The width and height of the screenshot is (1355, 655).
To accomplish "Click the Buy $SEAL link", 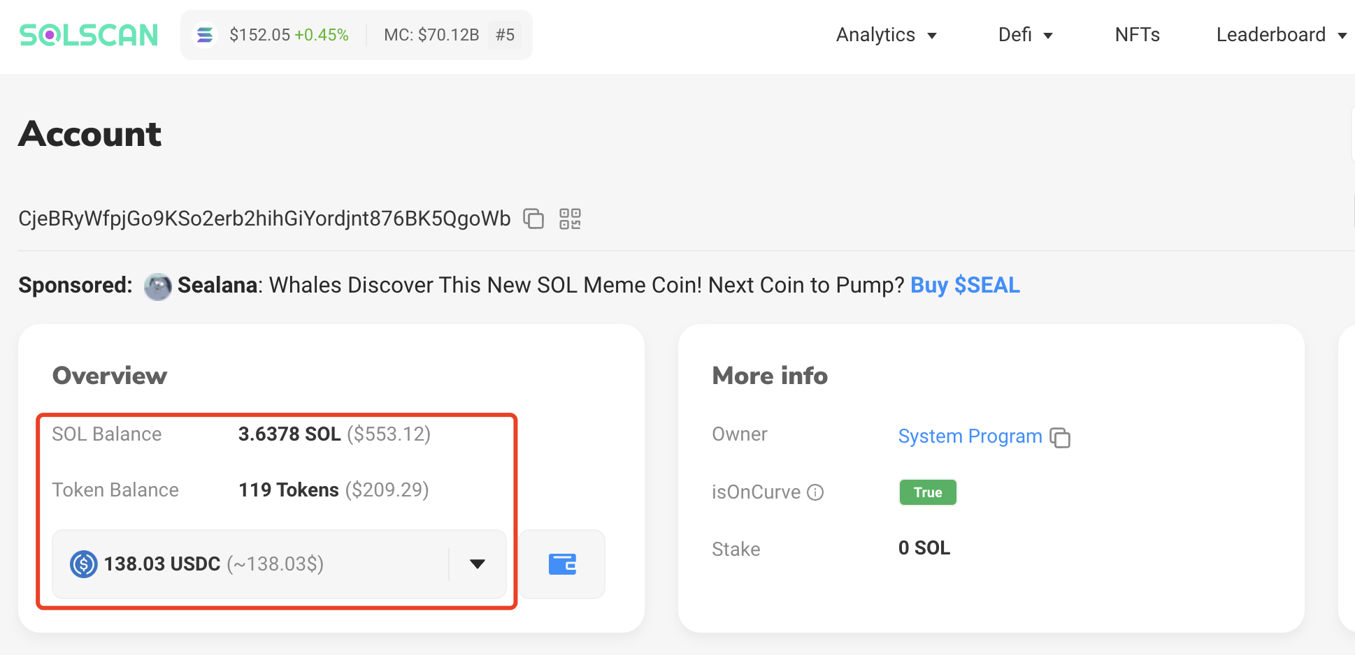I will [965, 286].
